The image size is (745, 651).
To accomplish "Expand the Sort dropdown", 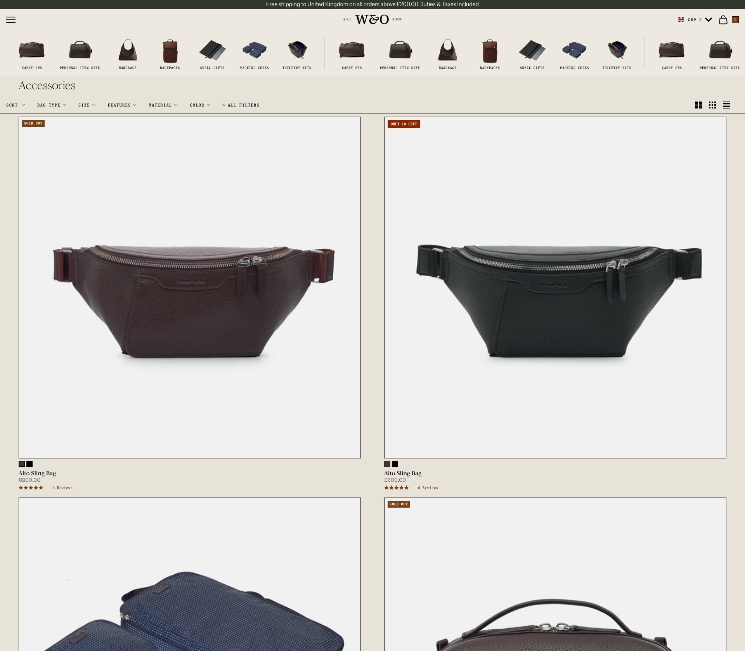I will click(16, 105).
